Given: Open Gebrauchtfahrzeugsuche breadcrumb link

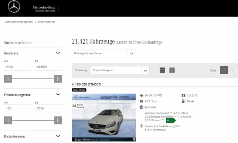Looking at the screenshot, I should tap(19, 22).
